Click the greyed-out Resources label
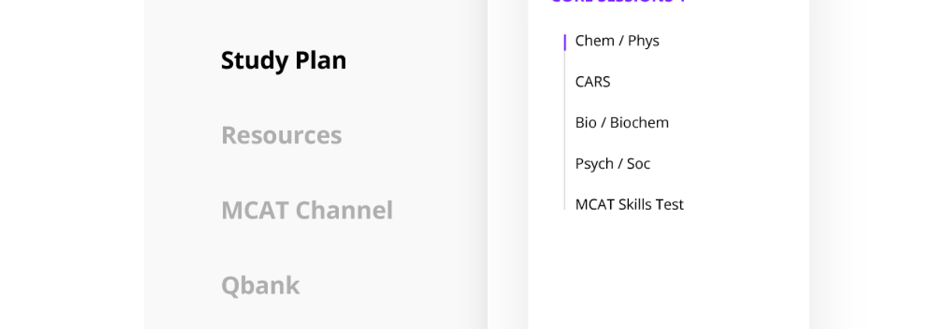This screenshot has height=329, width=935. (x=281, y=135)
